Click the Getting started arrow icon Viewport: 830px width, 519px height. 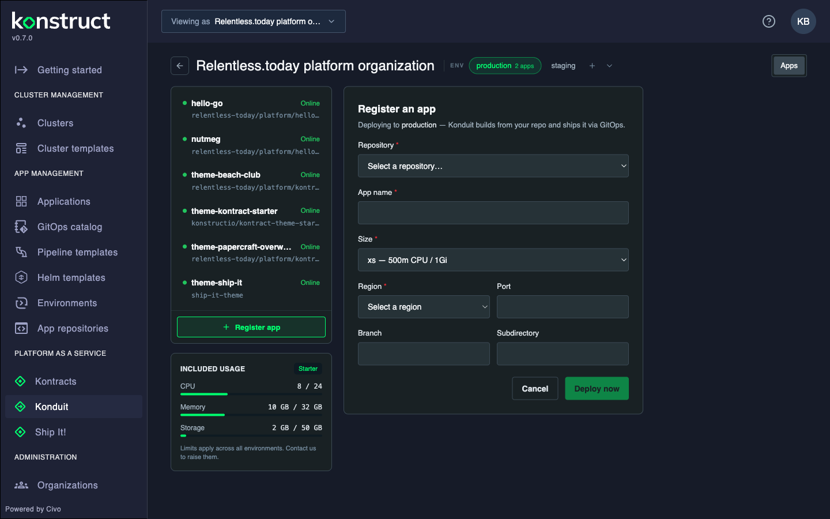21,70
